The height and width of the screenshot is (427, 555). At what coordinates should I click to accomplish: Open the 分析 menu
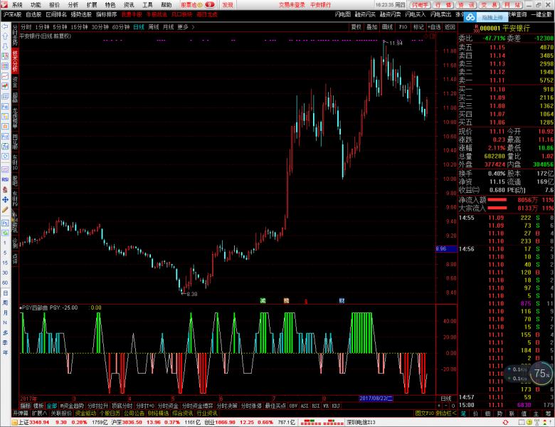click(73, 4)
